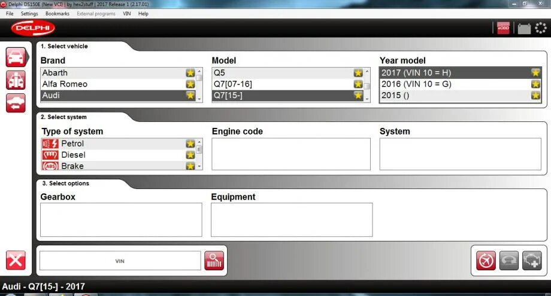Select Audi in Brand list
Screen dimensions: 551x296
(119, 96)
